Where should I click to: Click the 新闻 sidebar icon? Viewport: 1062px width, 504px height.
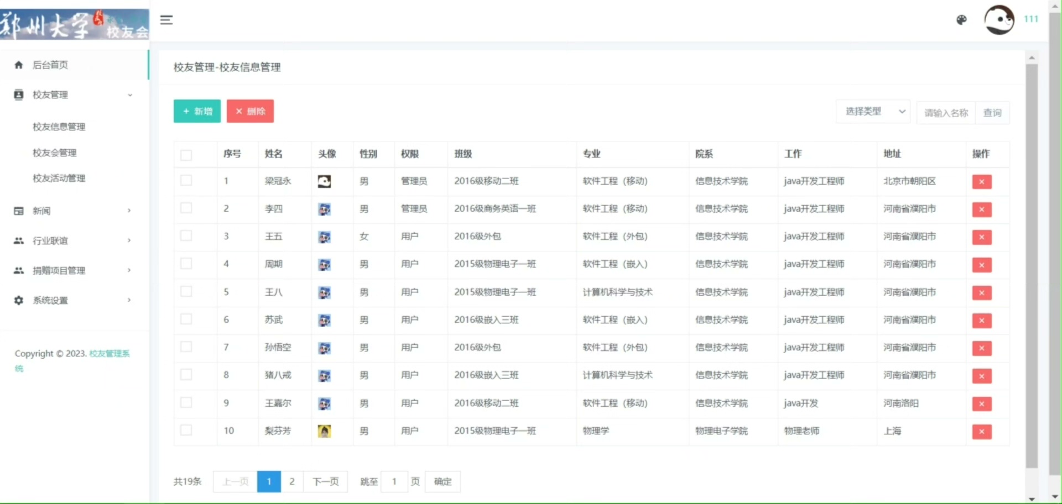pos(19,211)
